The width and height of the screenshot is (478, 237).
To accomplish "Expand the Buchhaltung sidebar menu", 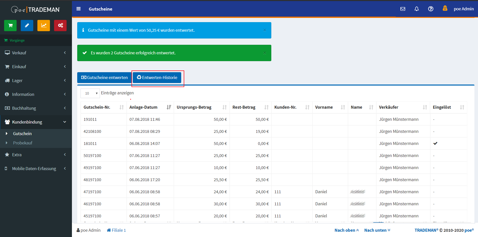I will 36,108.
